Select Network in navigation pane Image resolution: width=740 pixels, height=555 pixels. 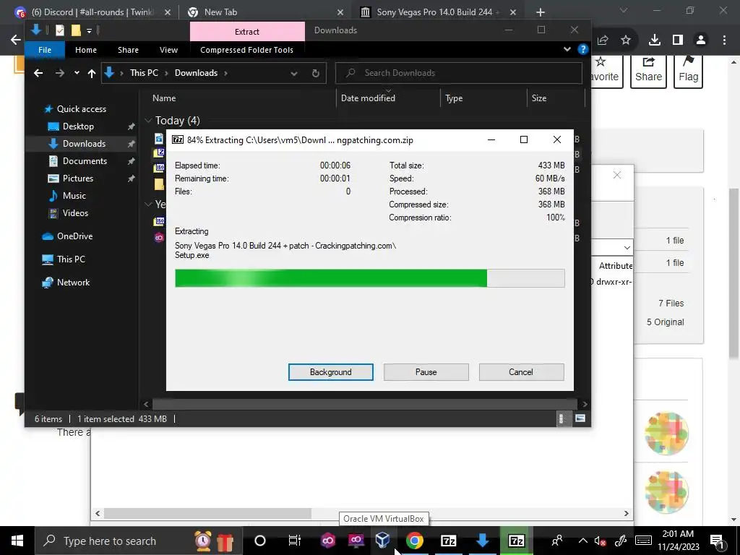tap(73, 283)
